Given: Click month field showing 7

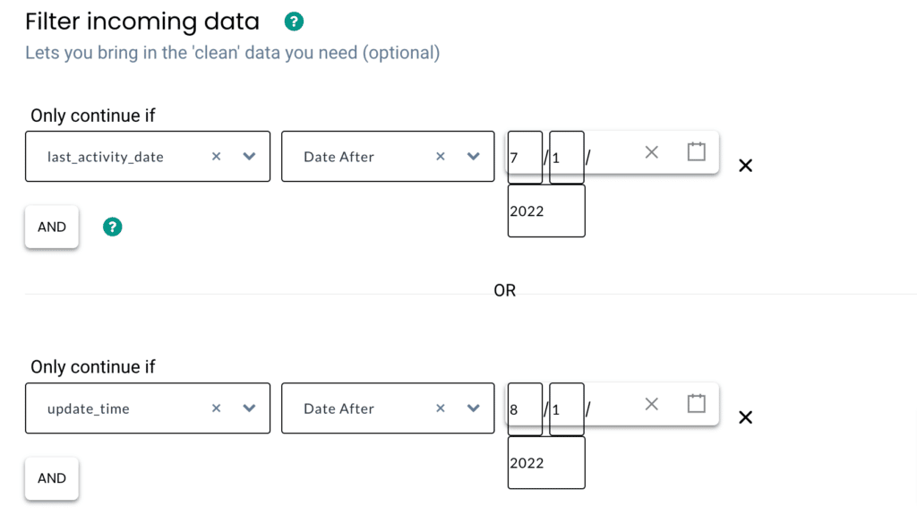Looking at the screenshot, I should [525, 157].
